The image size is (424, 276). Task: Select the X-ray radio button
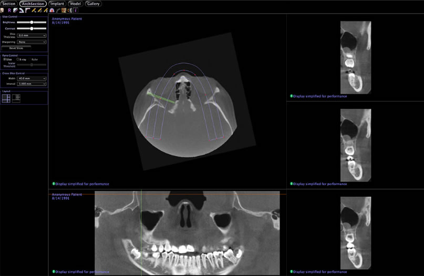[17, 59]
